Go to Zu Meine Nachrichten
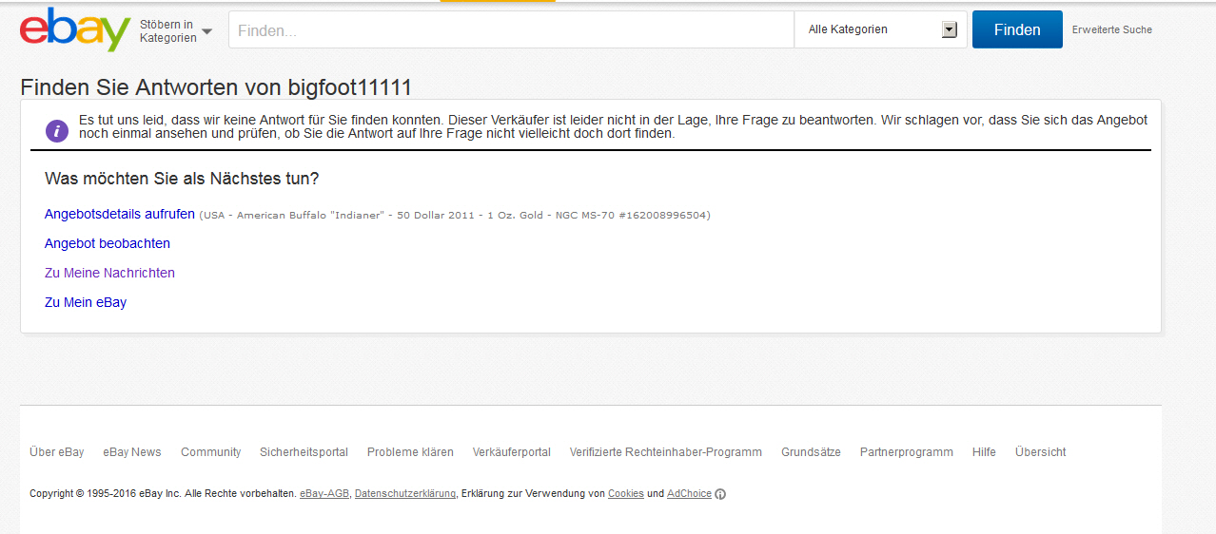The image size is (1216, 534). tap(109, 273)
